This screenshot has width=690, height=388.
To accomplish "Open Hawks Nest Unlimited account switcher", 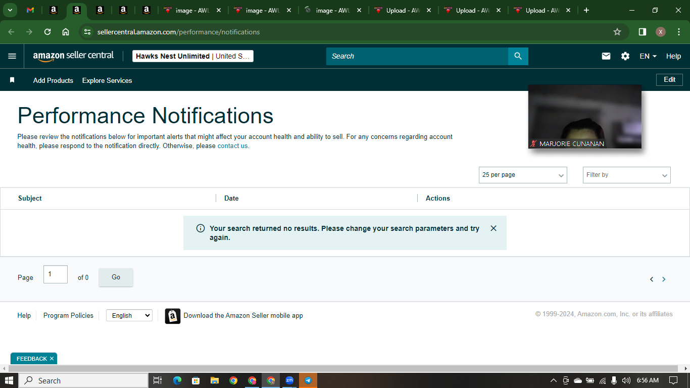I will pyautogui.click(x=193, y=56).
